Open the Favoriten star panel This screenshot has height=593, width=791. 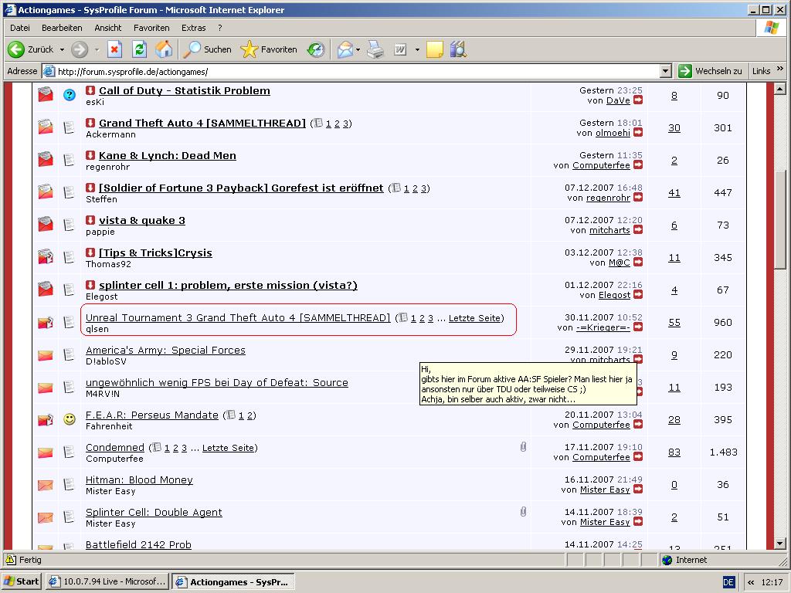tap(268, 49)
